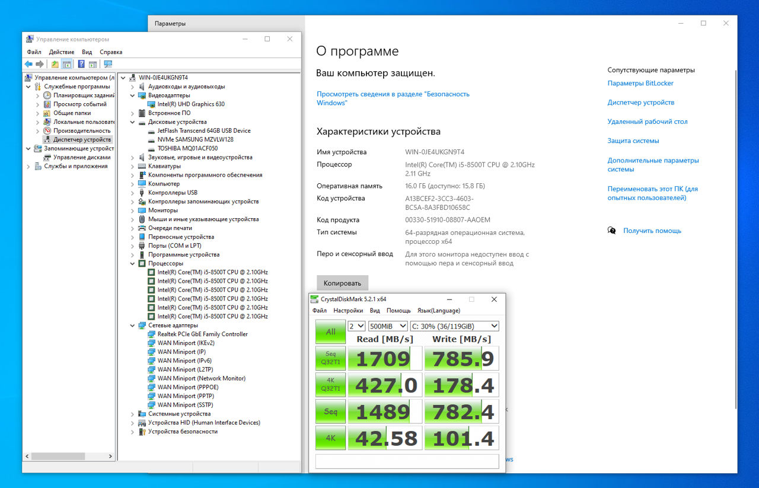Click the 4K write result 101.4
The width and height of the screenshot is (759, 488).
463,438
